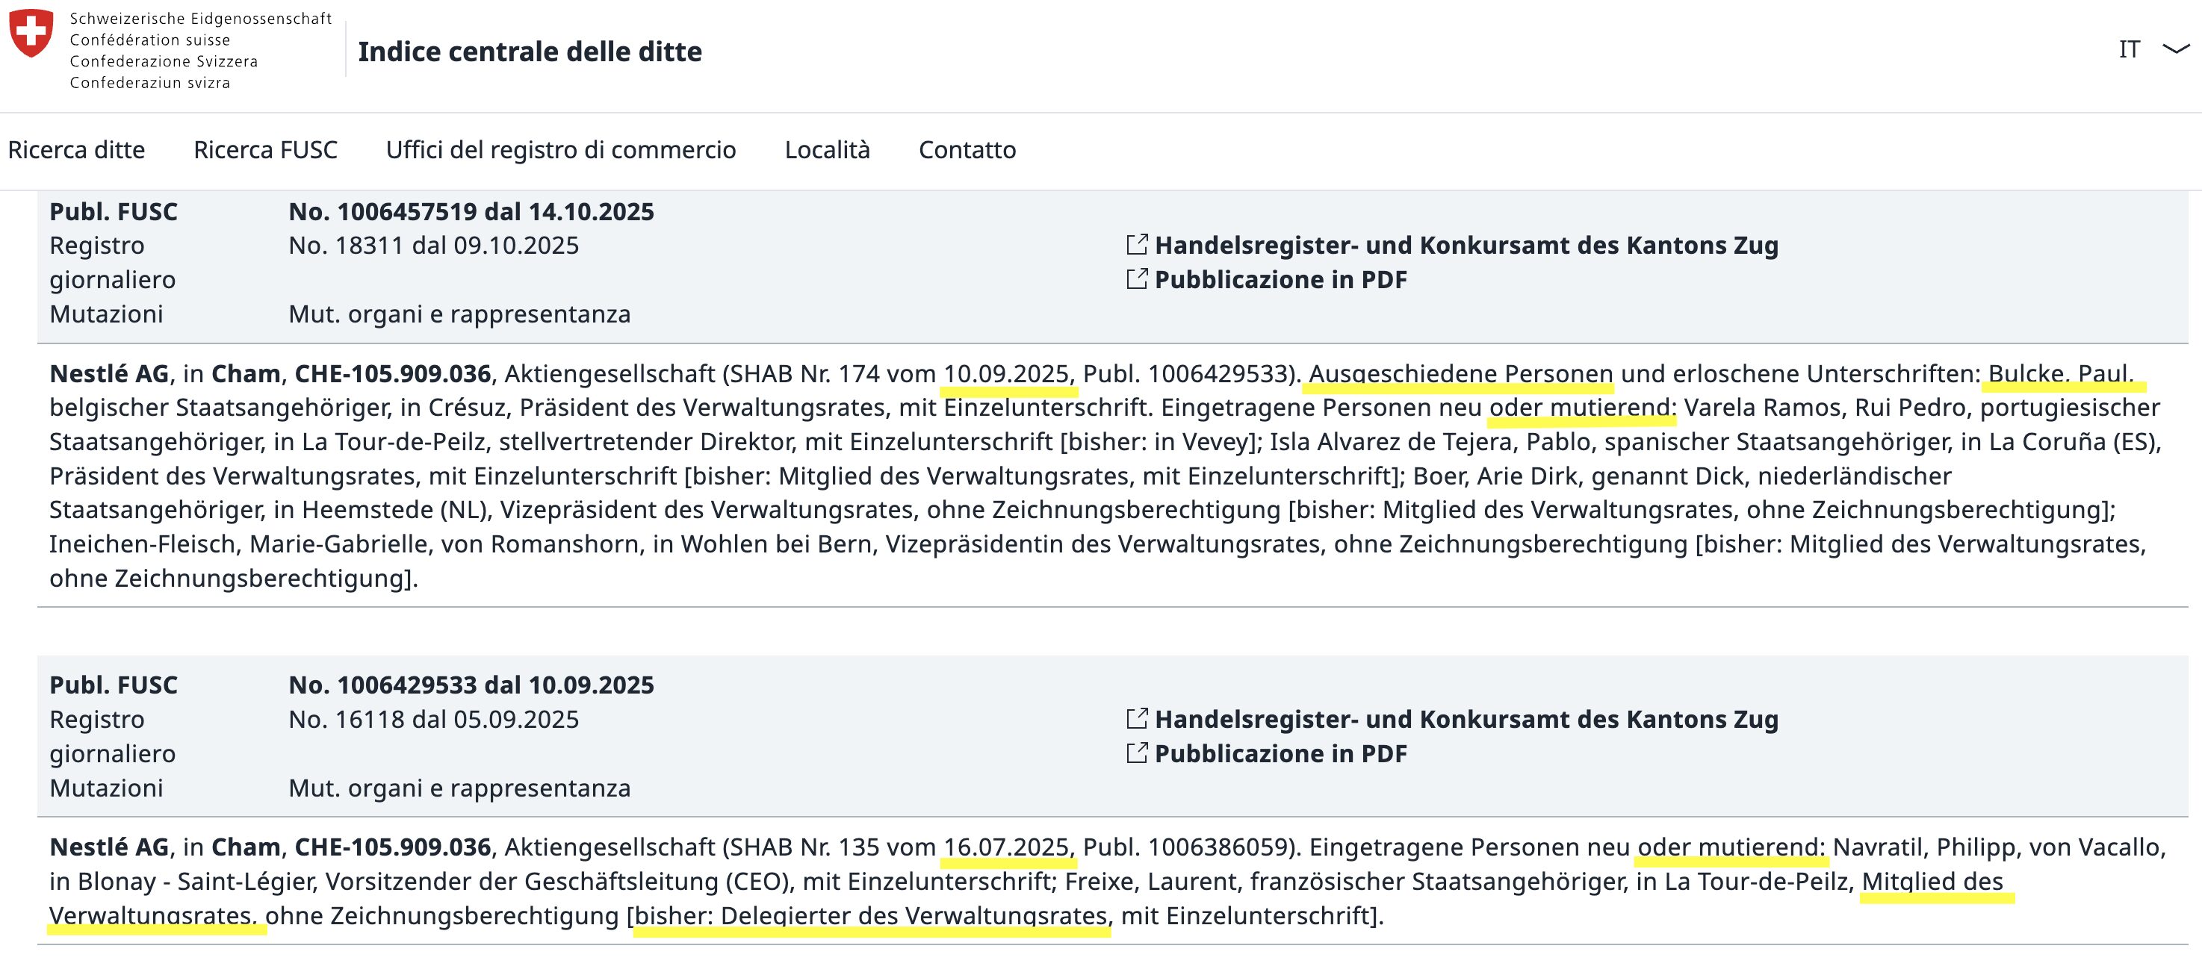
Task: Select Uffici del registro di commercio
Action: [561, 150]
